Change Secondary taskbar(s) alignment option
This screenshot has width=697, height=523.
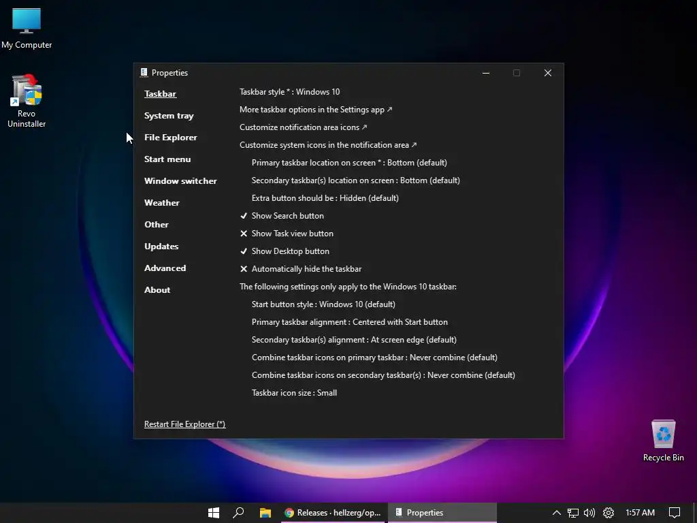coord(354,340)
